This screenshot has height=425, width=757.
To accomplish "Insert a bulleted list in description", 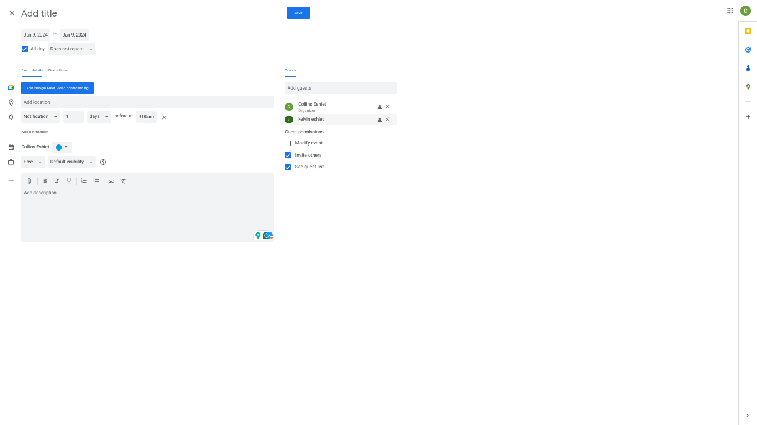I will [96, 181].
